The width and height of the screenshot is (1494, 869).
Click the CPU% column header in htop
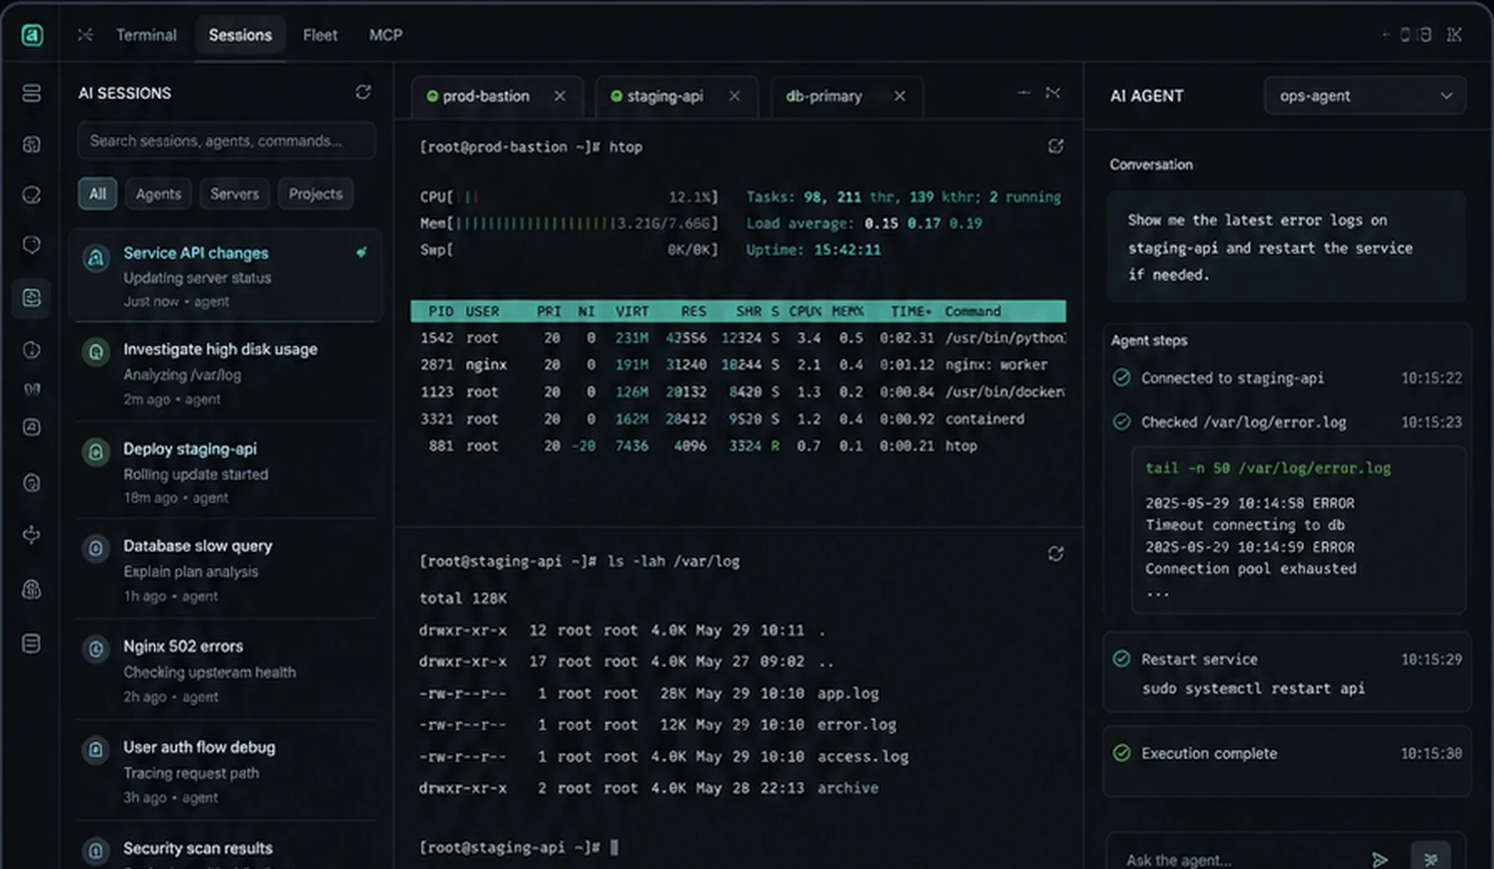tap(805, 311)
